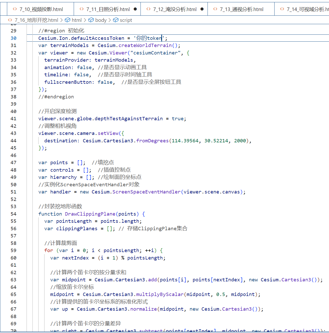Click the longitude value 114.39564
The height and width of the screenshot is (333, 329).
185,141
